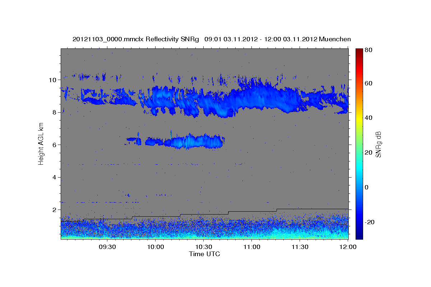The image size is (431, 287).
Task: Click the plot title beginning '20121103_0000.mmclx Reflectivity SNRg'
Action: [212, 39]
